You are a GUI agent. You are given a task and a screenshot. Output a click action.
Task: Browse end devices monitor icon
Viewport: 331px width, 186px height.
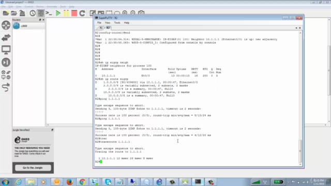pyautogui.click(x=6, y=50)
